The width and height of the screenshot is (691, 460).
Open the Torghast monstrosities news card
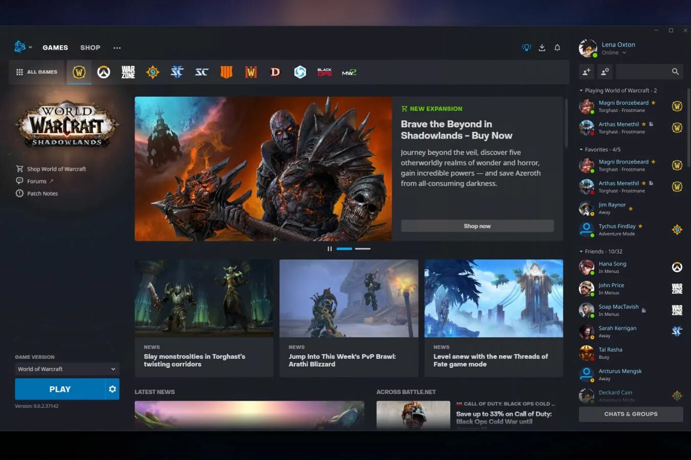204,318
